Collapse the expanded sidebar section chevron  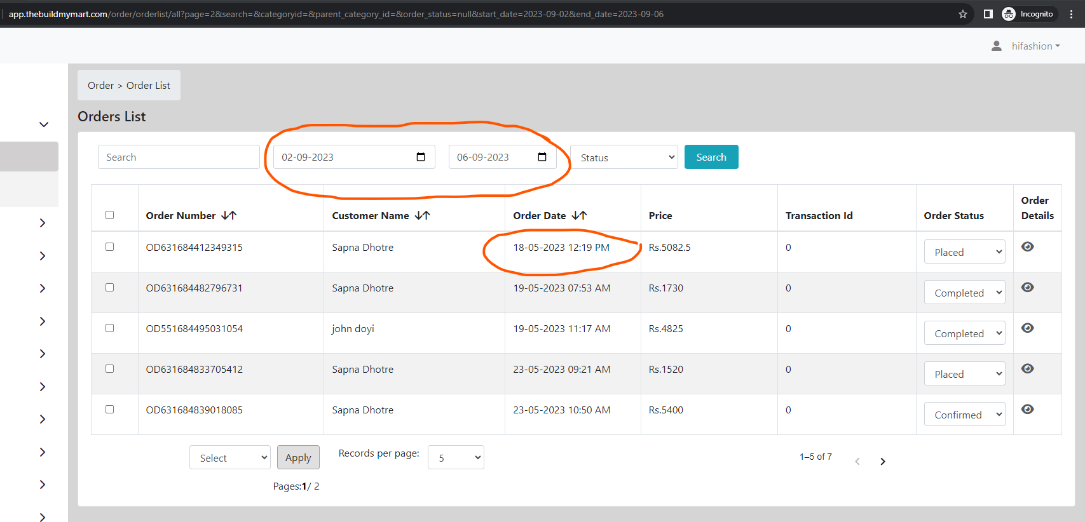click(x=43, y=124)
